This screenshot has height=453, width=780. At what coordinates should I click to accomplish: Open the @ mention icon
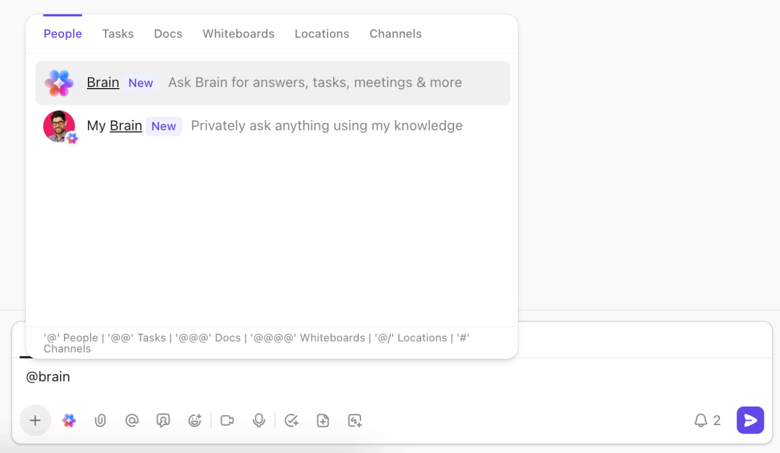(132, 420)
